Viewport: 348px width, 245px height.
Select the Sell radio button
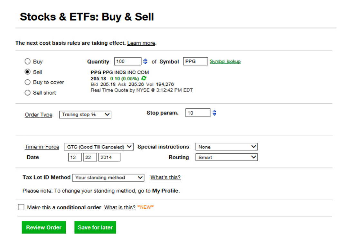(x=27, y=72)
